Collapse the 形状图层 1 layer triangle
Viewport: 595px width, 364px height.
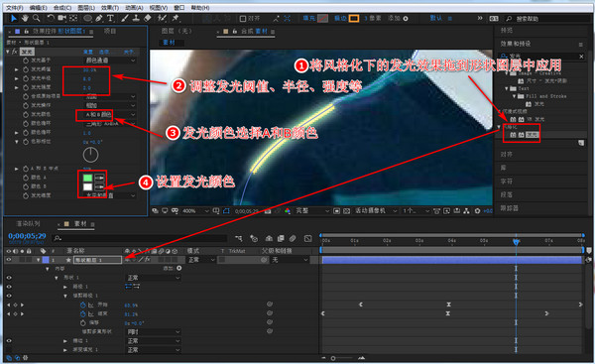[x=39, y=260]
